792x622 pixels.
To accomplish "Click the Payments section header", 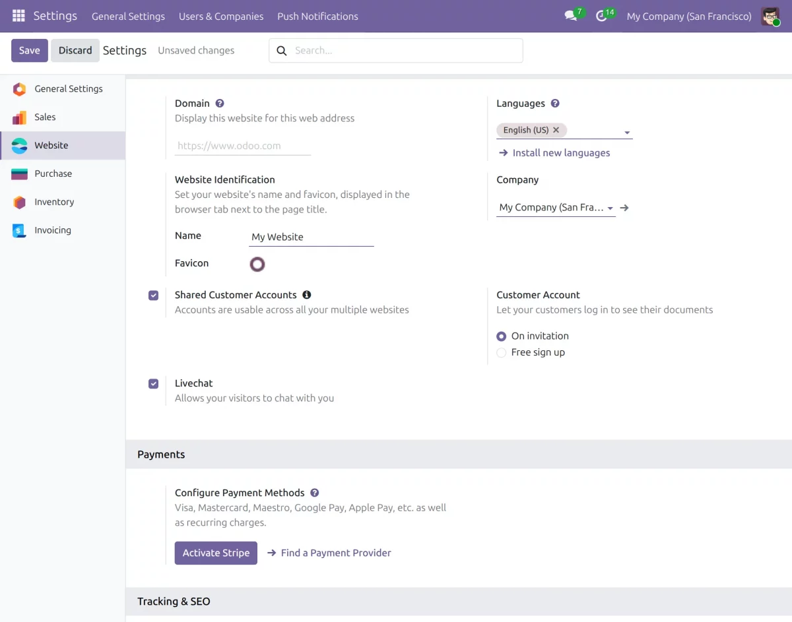I will (x=161, y=454).
